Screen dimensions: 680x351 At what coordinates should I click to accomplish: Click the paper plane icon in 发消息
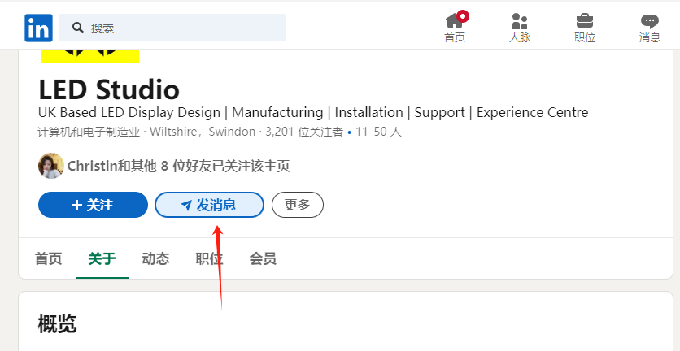pos(186,206)
